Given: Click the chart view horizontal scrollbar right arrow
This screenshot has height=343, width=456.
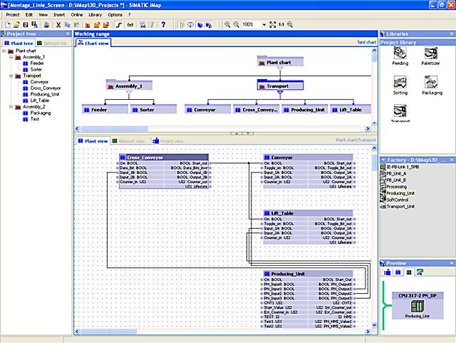Looking at the screenshot, I should (368, 128).
